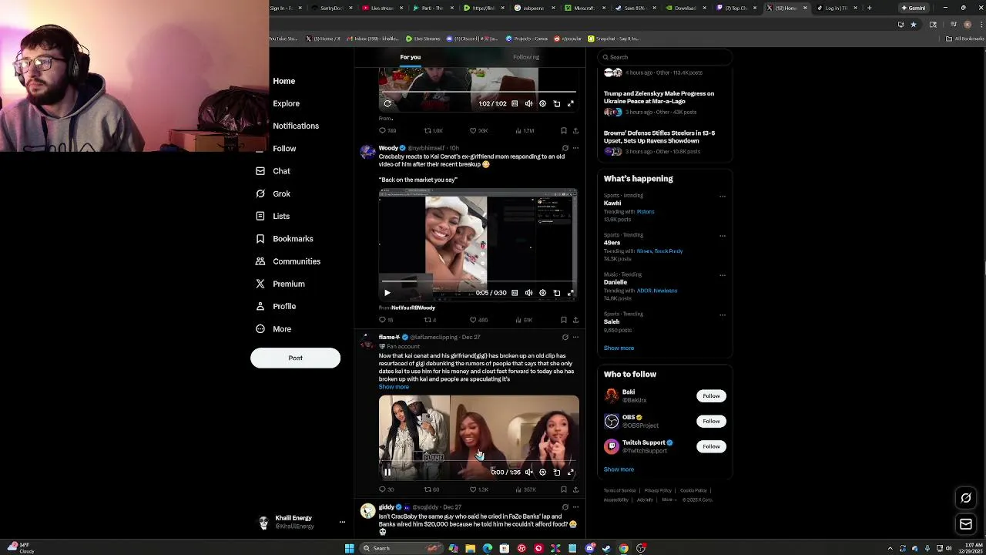This screenshot has width=986, height=555.
Task: Open Home in the X sidebar
Action: tap(283, 81)
